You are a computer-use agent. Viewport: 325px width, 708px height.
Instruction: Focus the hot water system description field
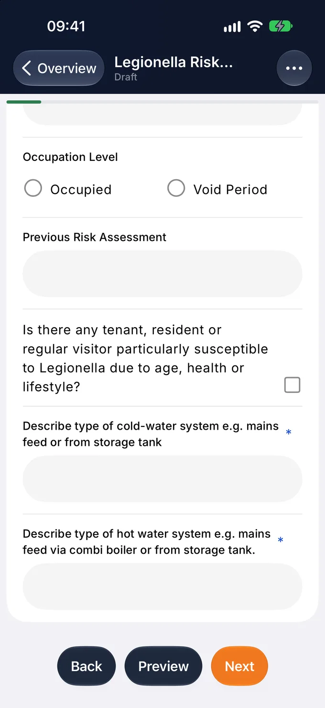click(162, 586)
